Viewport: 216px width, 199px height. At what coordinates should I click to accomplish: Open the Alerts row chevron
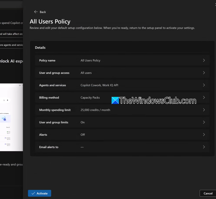pyautogui.click(x=204, y=135)
